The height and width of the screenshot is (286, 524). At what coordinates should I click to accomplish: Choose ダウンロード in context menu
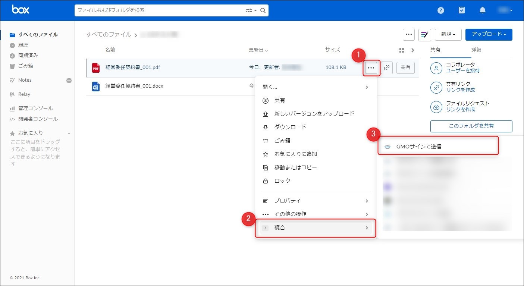coord(316,127)
